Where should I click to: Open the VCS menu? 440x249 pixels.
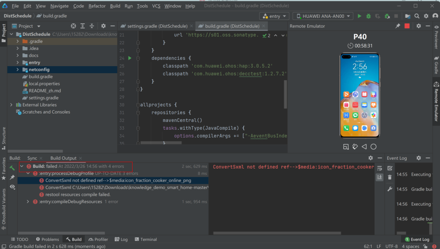coord(156,6)
